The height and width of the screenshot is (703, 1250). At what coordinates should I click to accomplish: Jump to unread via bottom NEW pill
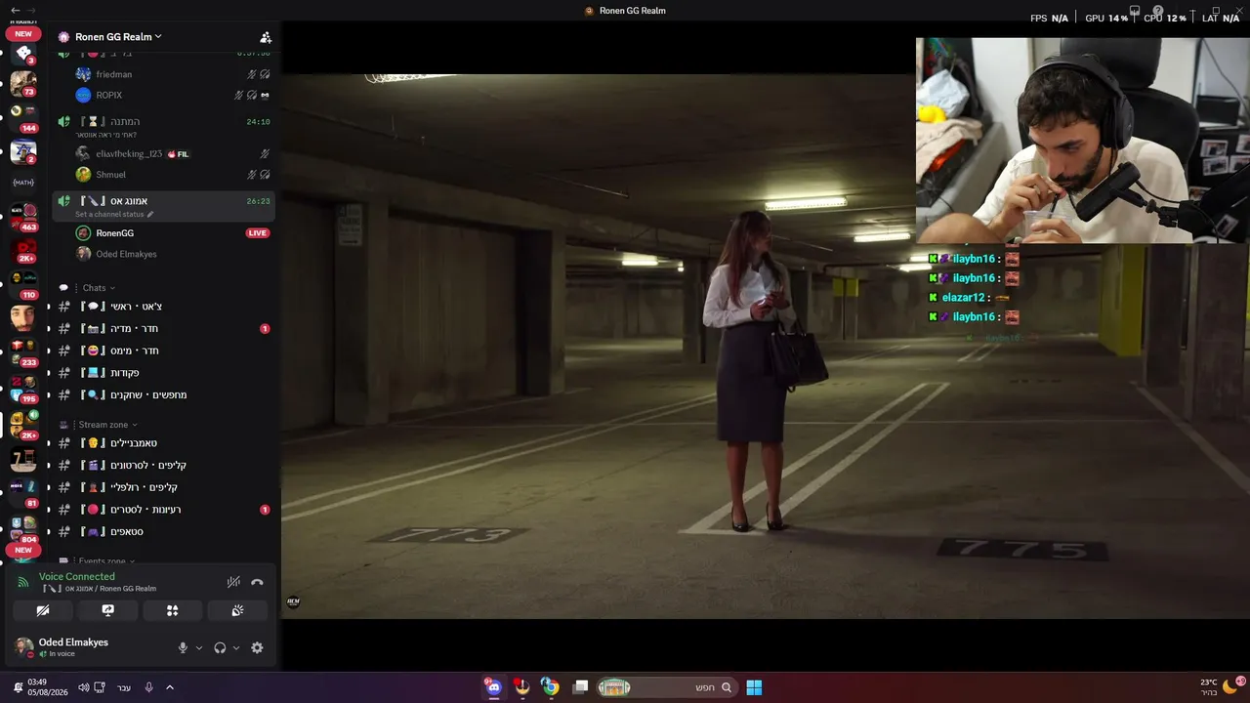point(23,551)
